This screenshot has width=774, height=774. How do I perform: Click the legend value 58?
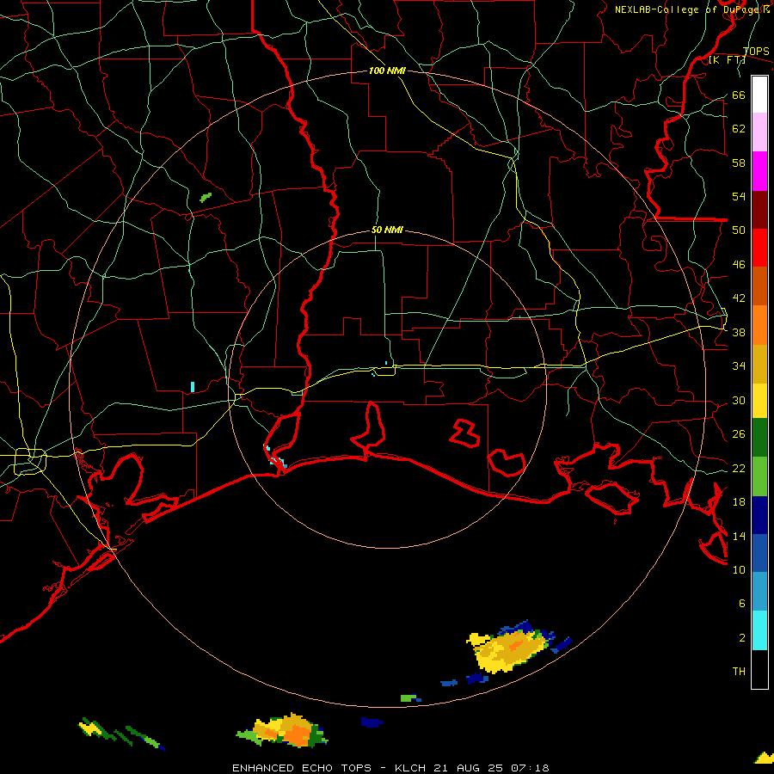(739, 163)
